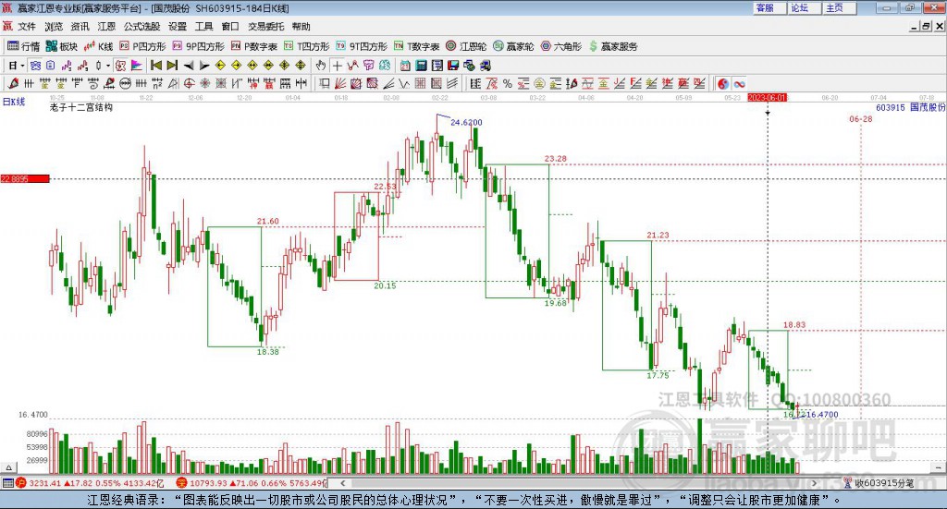The image size is (947, 509).
Task: Click the 22.8895 red price tag
Action: pyautogui.click(x=25, y=178)
